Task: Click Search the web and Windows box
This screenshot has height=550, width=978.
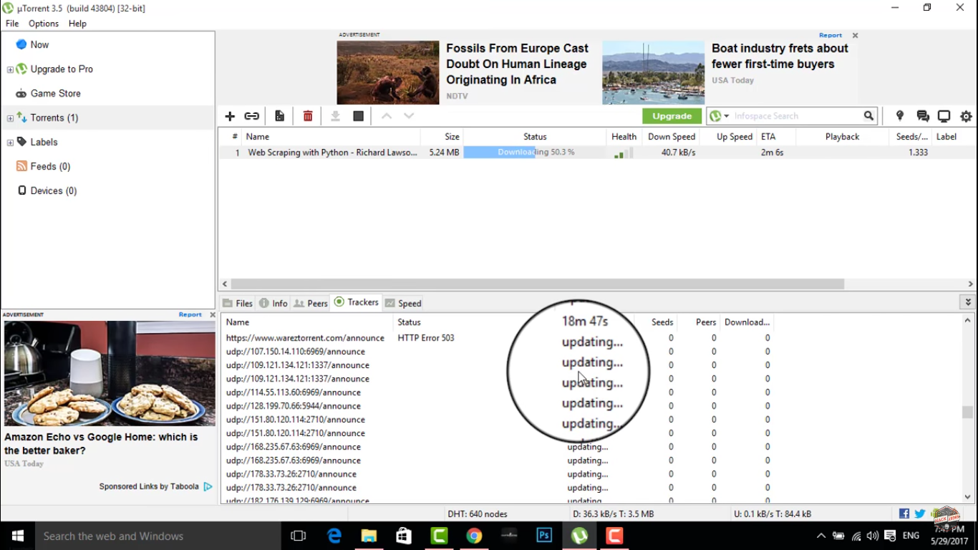Action: pyautogui.click(x=157, y=536)
